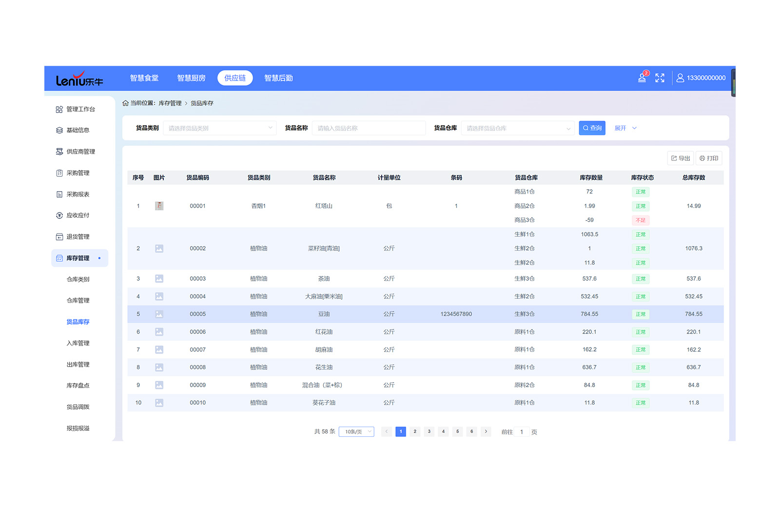
Task: Click barcode 1234567890 cell
Action: tap(456, 314)
